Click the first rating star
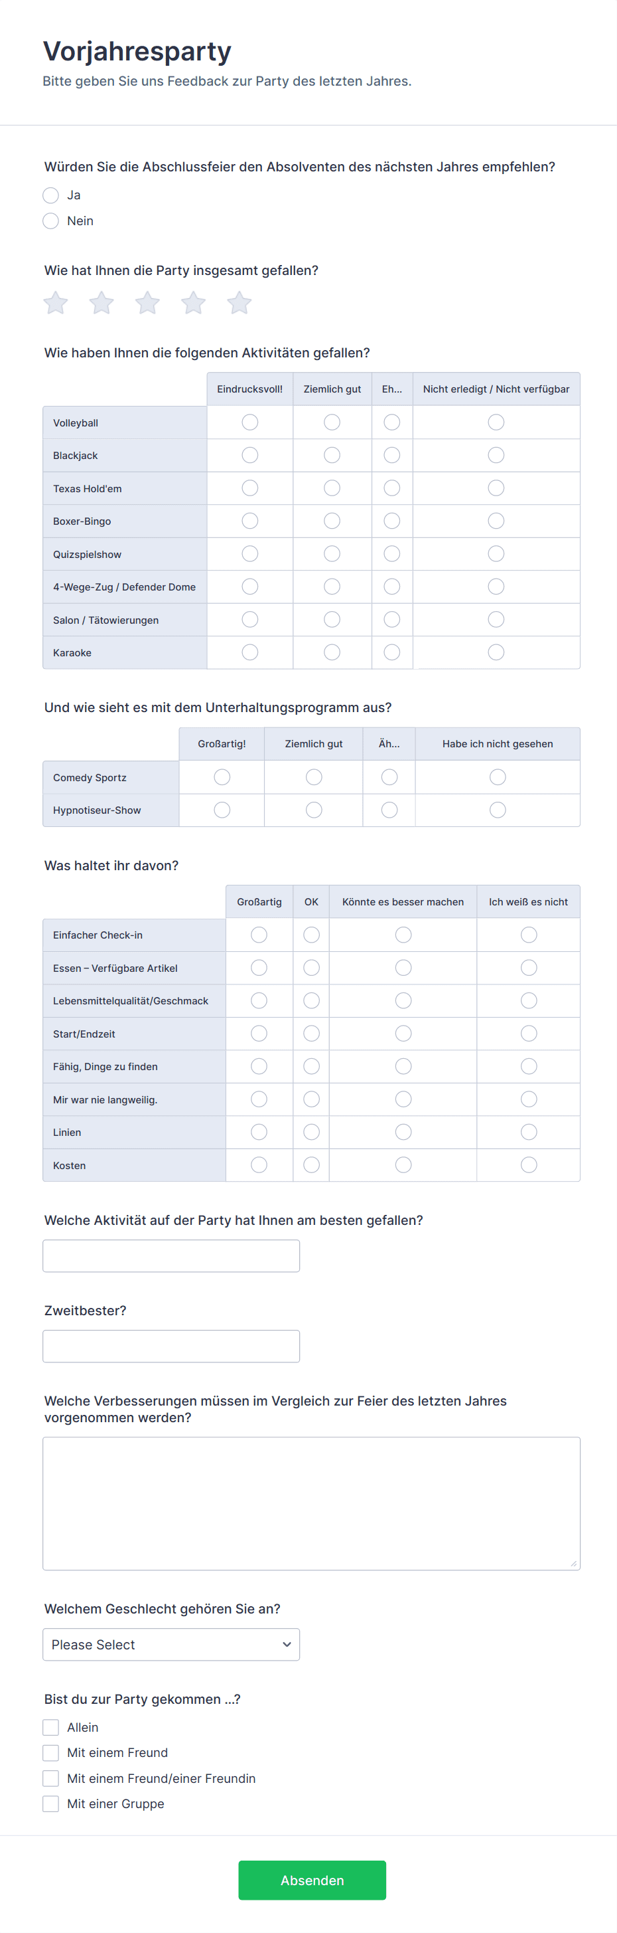Image resolution: width=617 pixels, height=1933 pixels. coord(56,302)
